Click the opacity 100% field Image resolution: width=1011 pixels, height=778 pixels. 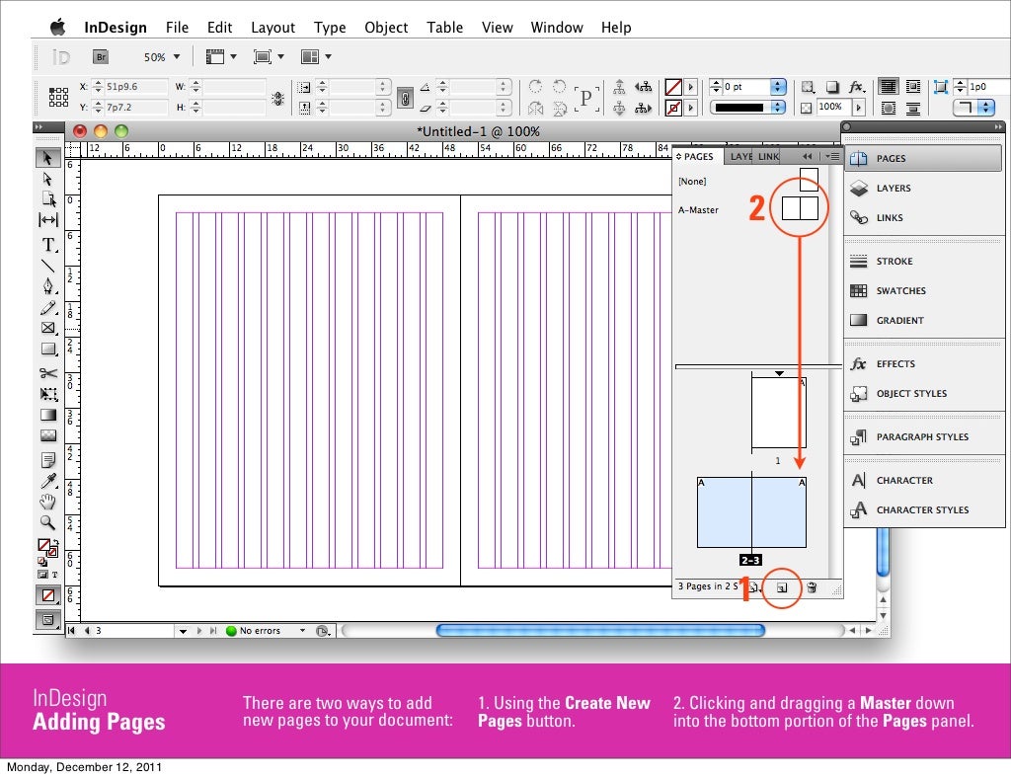point(833,107)
